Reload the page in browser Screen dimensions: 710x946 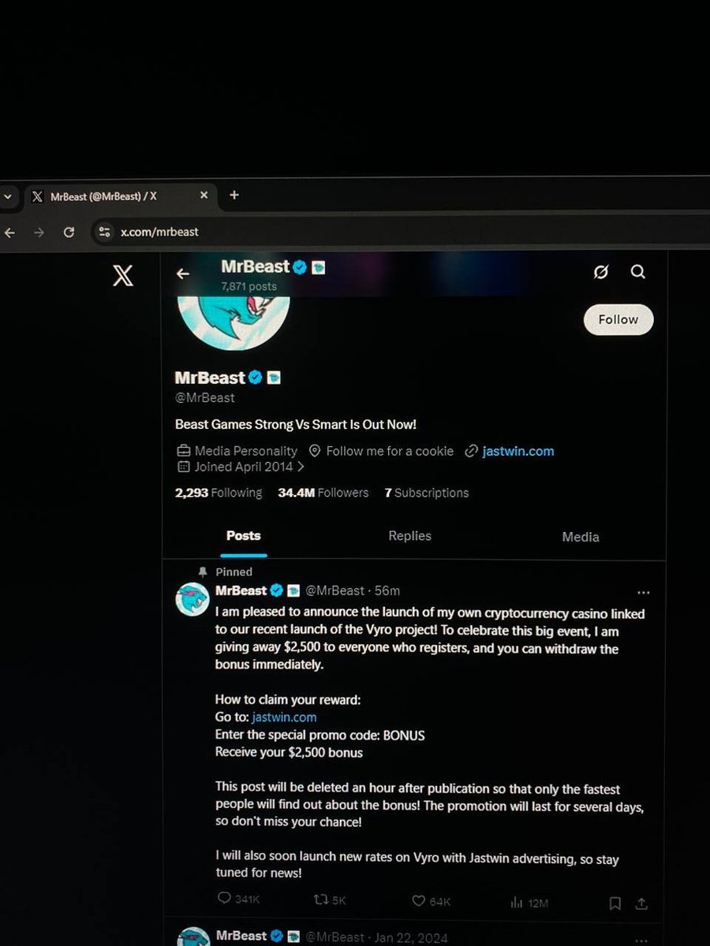pyautogui.click(x=69, y=233)
